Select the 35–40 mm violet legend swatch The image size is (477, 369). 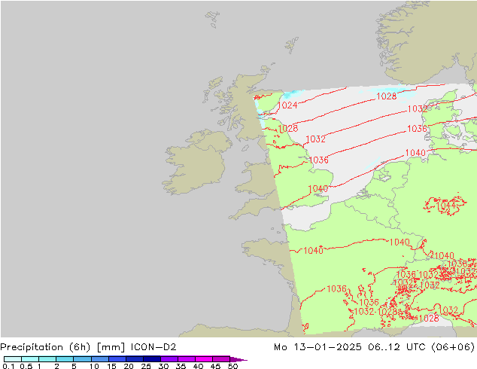tap(187, 359)
